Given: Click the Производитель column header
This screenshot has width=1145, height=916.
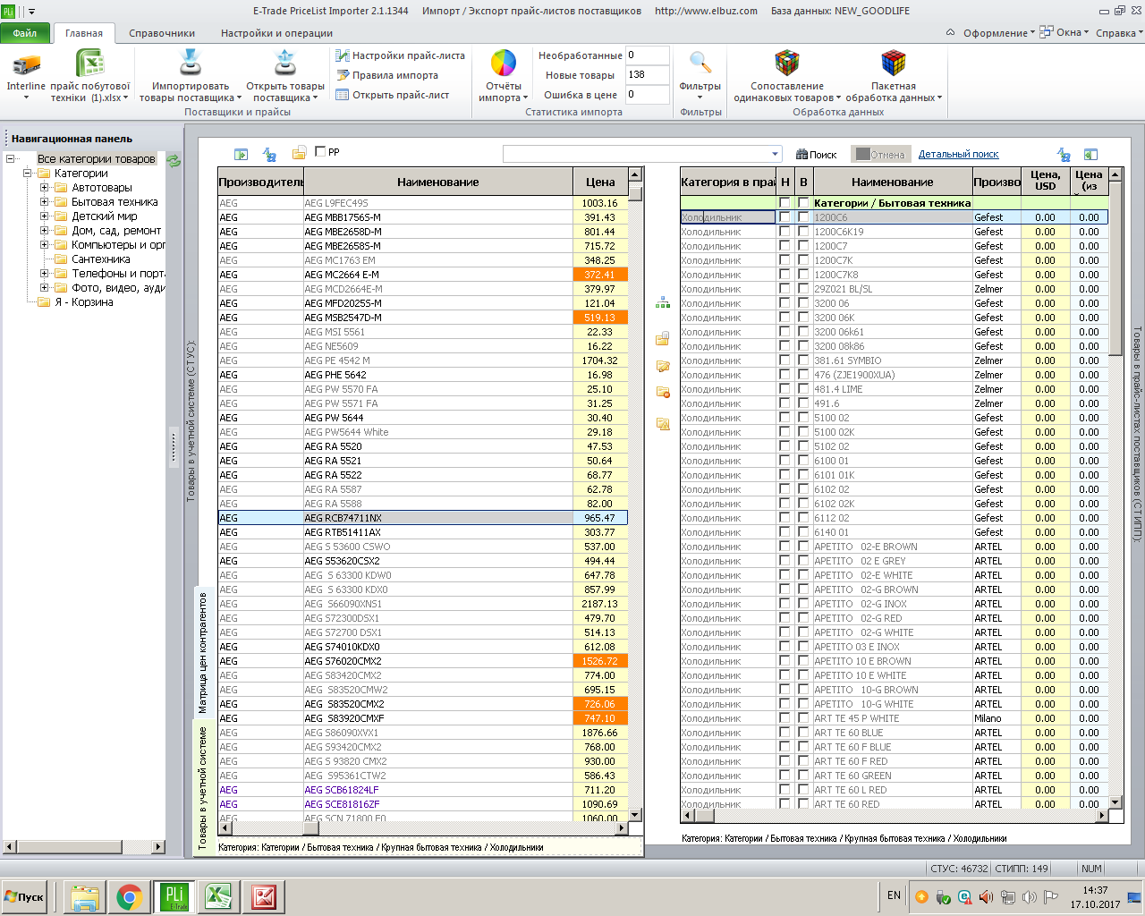Looking at the screenshot, I should pyautogui.click(x=261, y=182).
